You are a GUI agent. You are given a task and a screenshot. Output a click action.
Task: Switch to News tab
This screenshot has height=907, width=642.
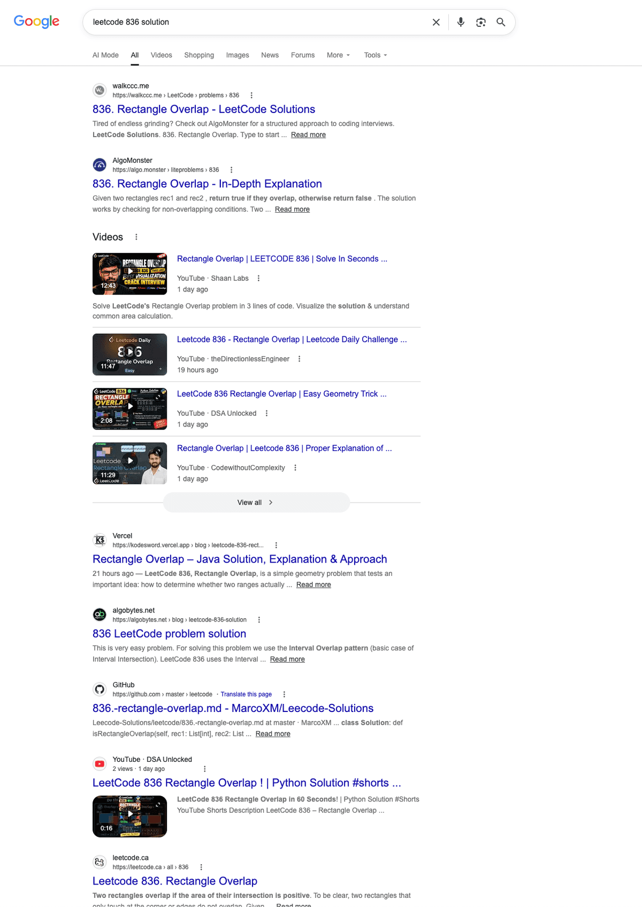[x=270, y=55]
